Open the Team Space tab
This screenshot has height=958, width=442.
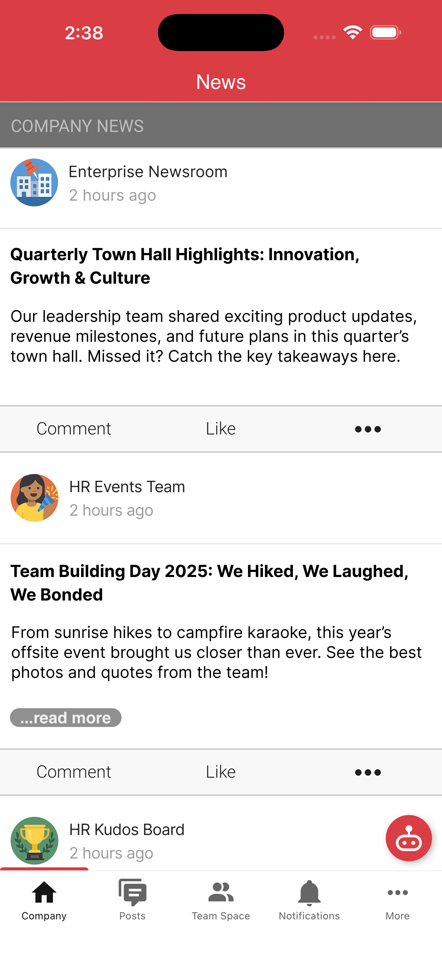pyautogui.click(x=221, y=900)
